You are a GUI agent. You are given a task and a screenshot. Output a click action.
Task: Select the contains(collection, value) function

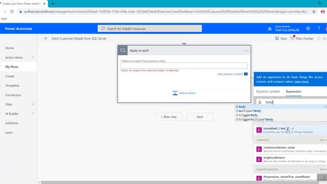tap(290, 149)
